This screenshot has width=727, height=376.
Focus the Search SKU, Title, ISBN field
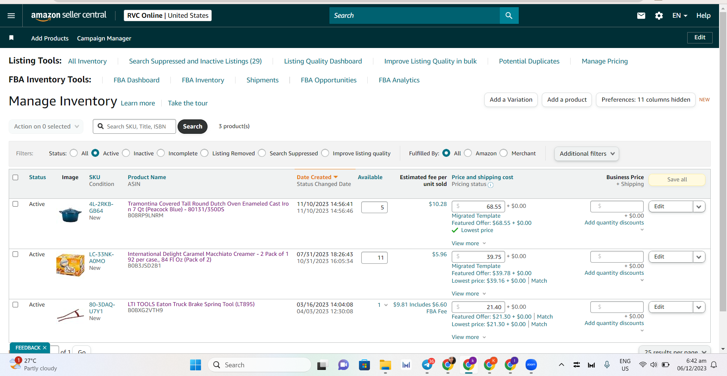(x=134, y=127)
